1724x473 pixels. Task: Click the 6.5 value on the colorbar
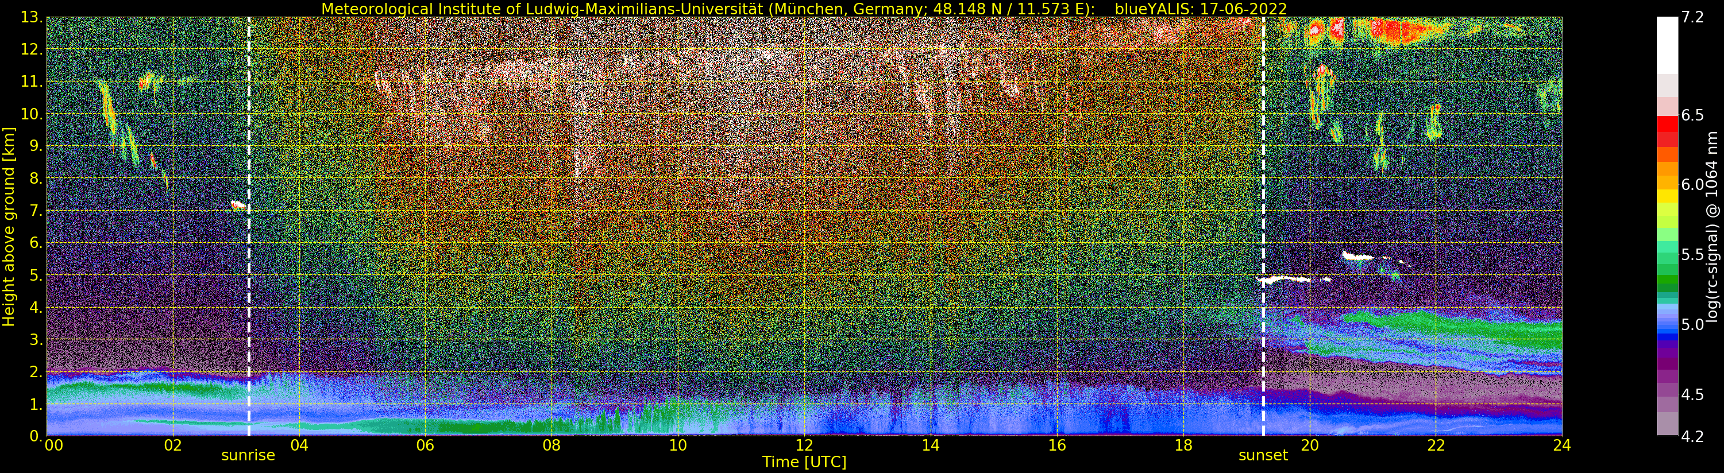click(x=1692, y=115)
